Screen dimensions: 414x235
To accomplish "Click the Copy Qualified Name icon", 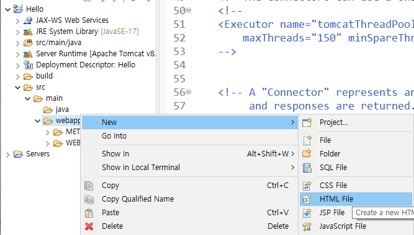I will 89,199.
